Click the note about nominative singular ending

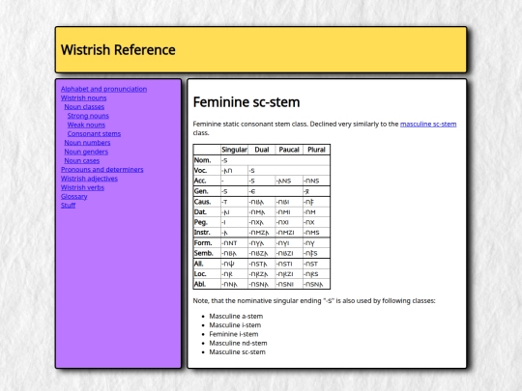click(x=314, y=301)
